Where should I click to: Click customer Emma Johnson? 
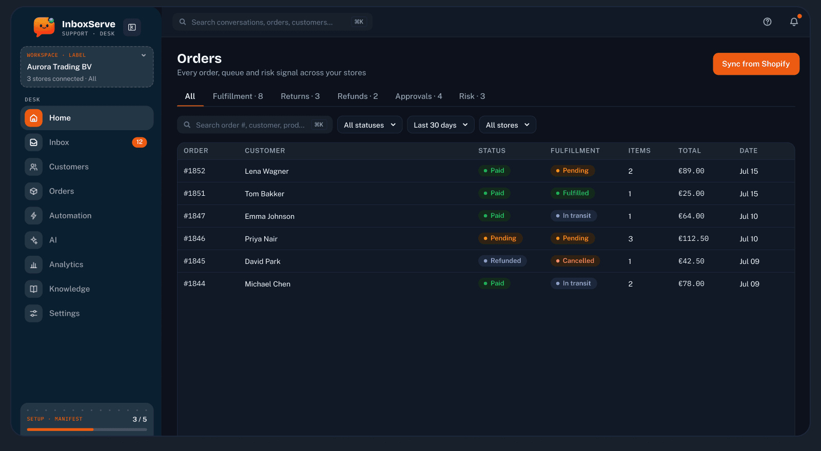269,216
